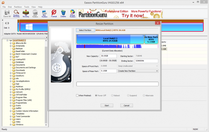Click the Downloads folder icon
The width and height of the screenshot is (209, 132).
tap(14, 70)
